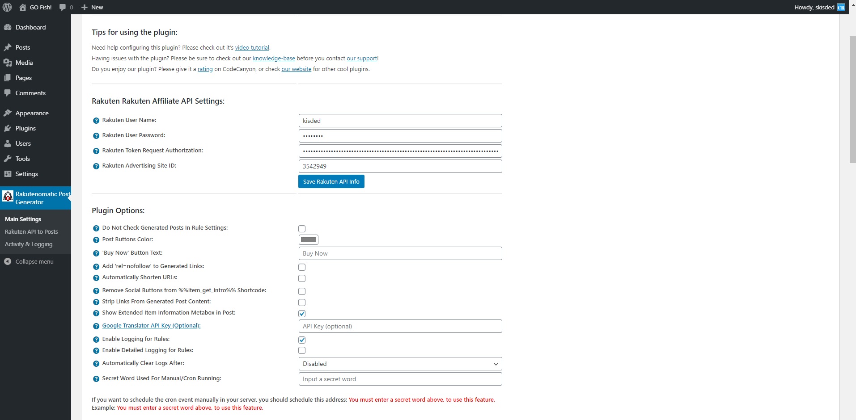This screenshot has width=856, height=420.
Task: Click the Collapse menu arrow icon
Action: (x=8, y=261)
